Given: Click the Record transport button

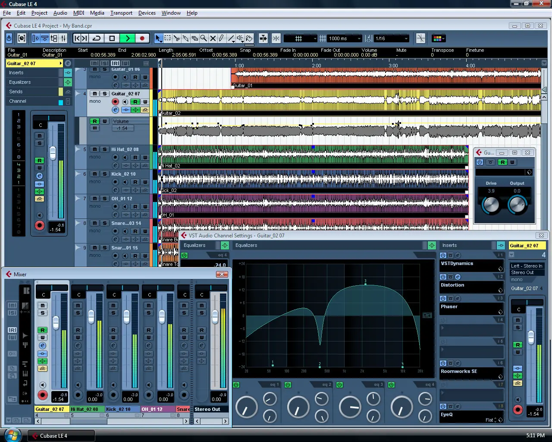Looking at the screenshot, I should click(x=142, y=38).
